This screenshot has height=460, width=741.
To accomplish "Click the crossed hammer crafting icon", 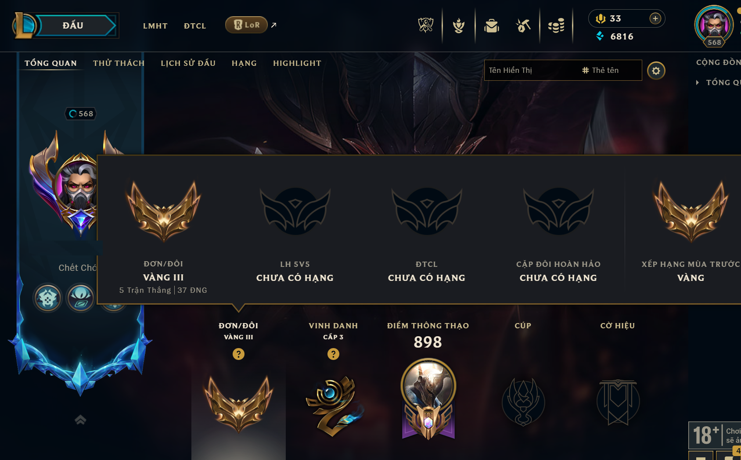I will (523, 26).
